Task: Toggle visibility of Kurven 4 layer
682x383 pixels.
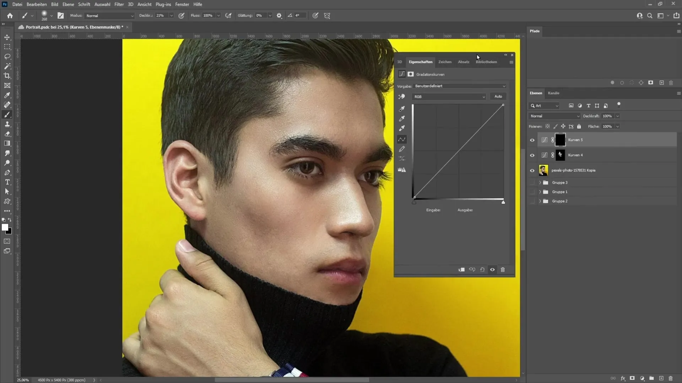Action: click(x=532, y=155)
